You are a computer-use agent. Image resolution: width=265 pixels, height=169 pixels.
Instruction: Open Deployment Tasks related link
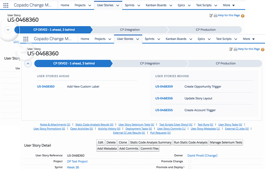click(139, 129)
